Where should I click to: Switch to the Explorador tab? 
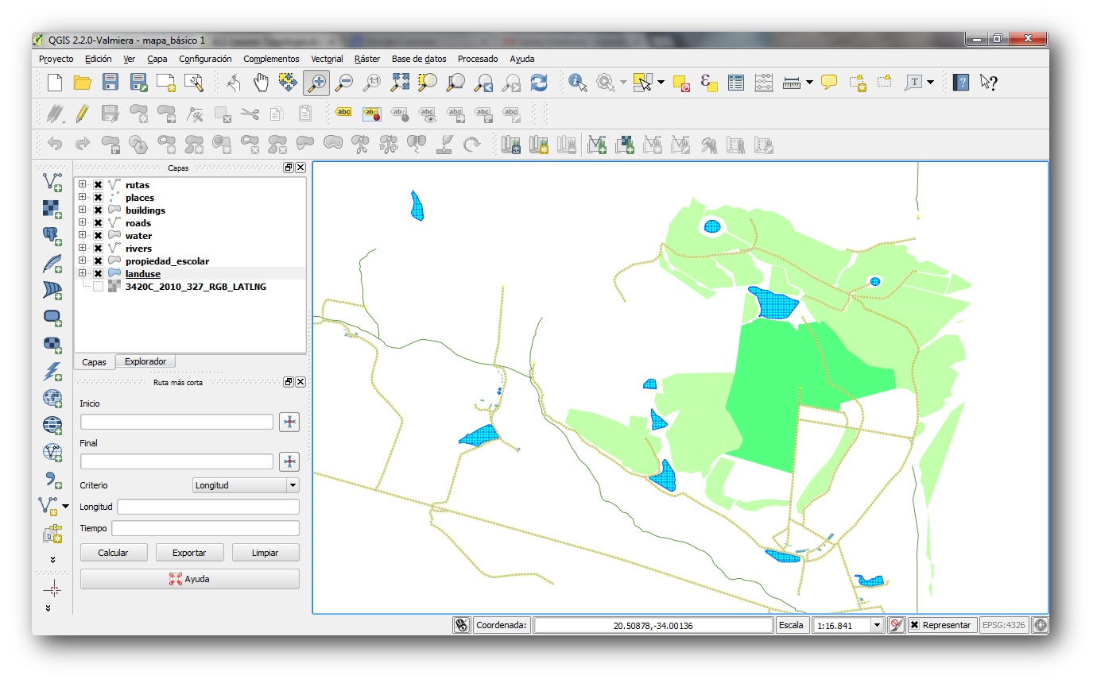(145, 361)
